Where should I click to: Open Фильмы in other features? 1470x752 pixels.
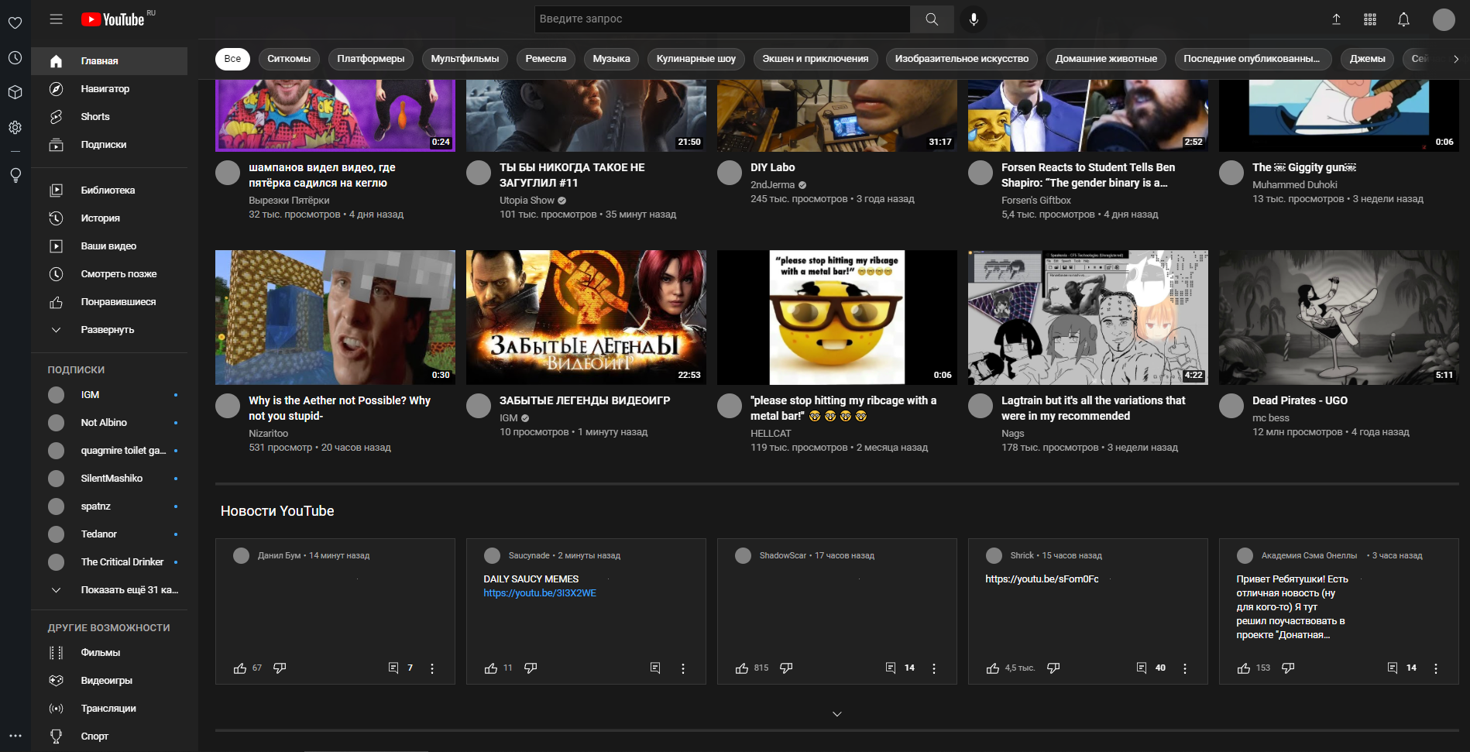tap(109, 653)
